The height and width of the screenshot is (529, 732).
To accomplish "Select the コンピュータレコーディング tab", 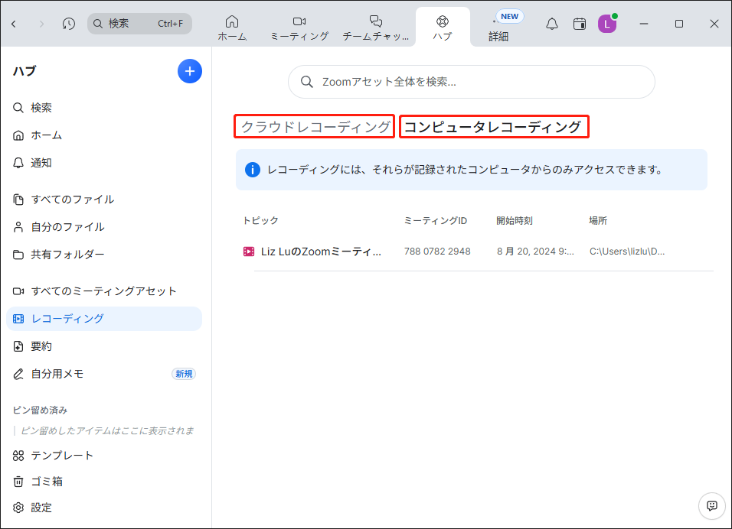I will [x=494, y=126].
